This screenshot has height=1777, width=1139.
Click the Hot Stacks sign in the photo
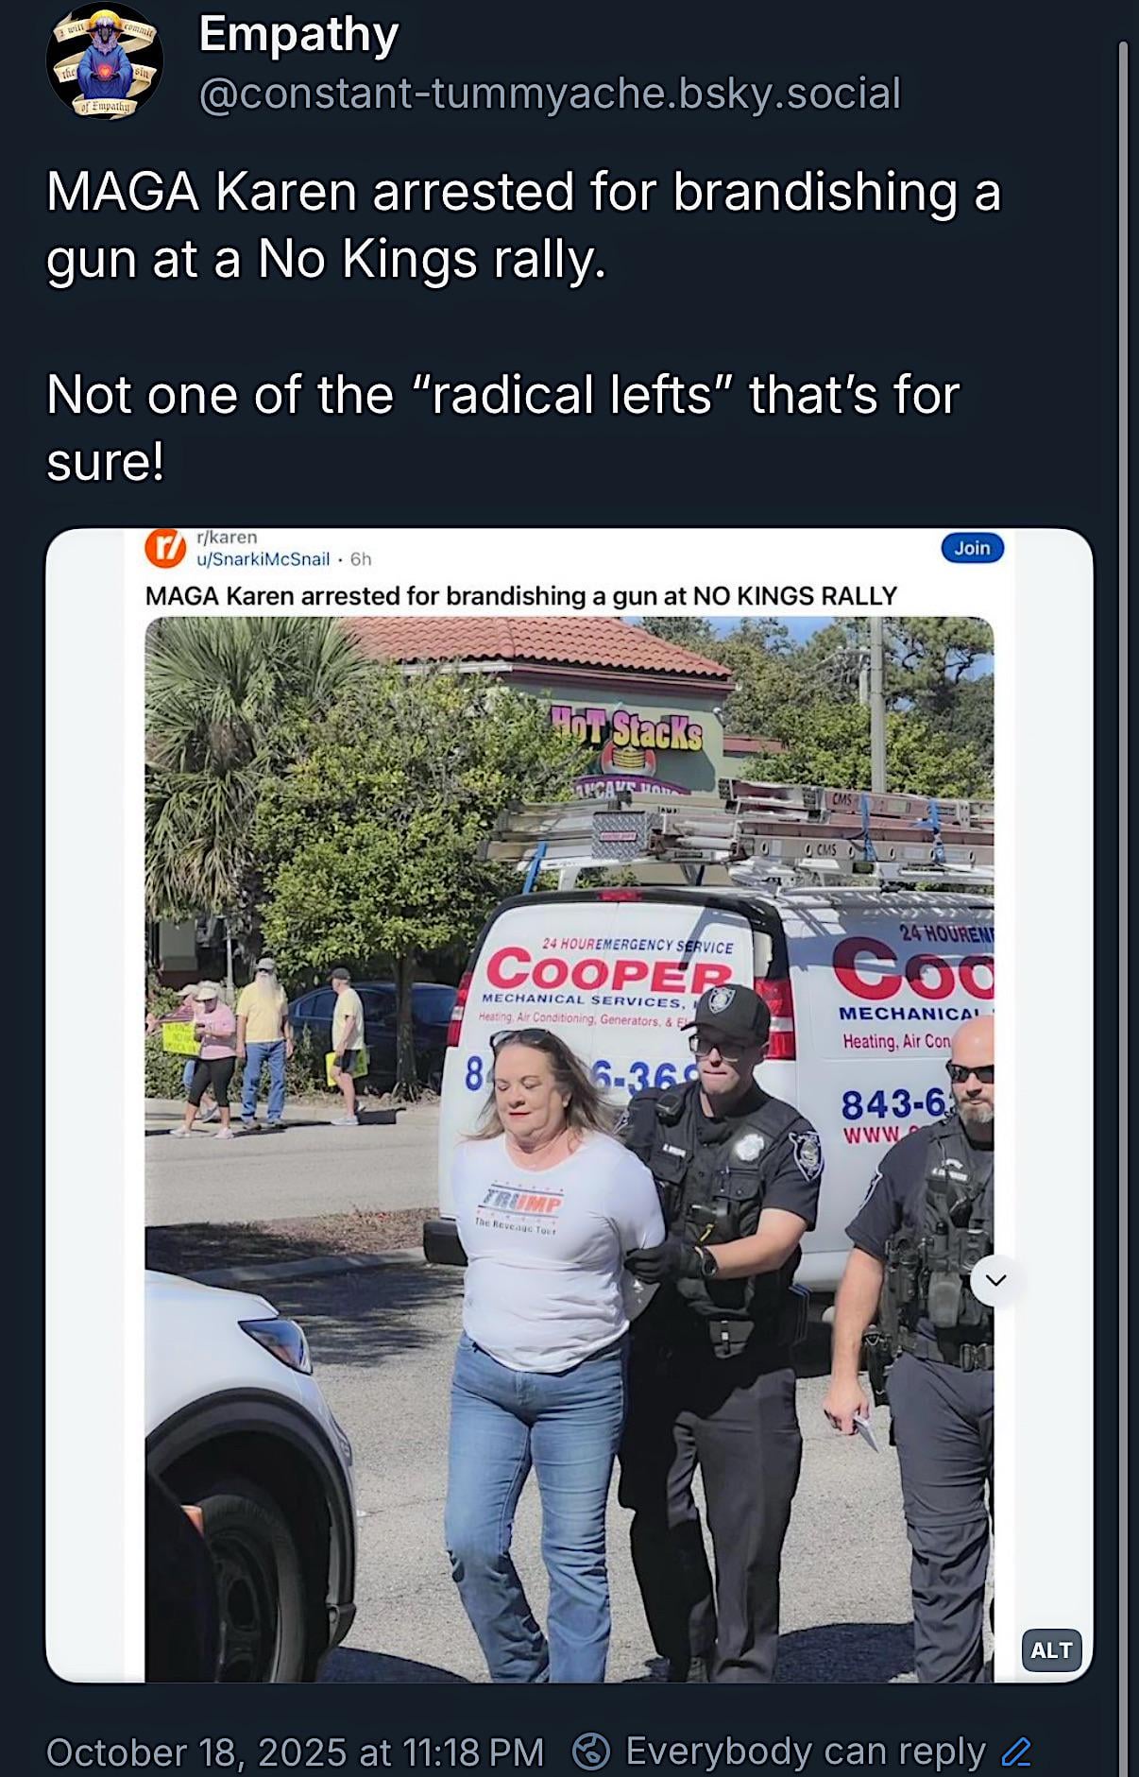coord(627,730)
